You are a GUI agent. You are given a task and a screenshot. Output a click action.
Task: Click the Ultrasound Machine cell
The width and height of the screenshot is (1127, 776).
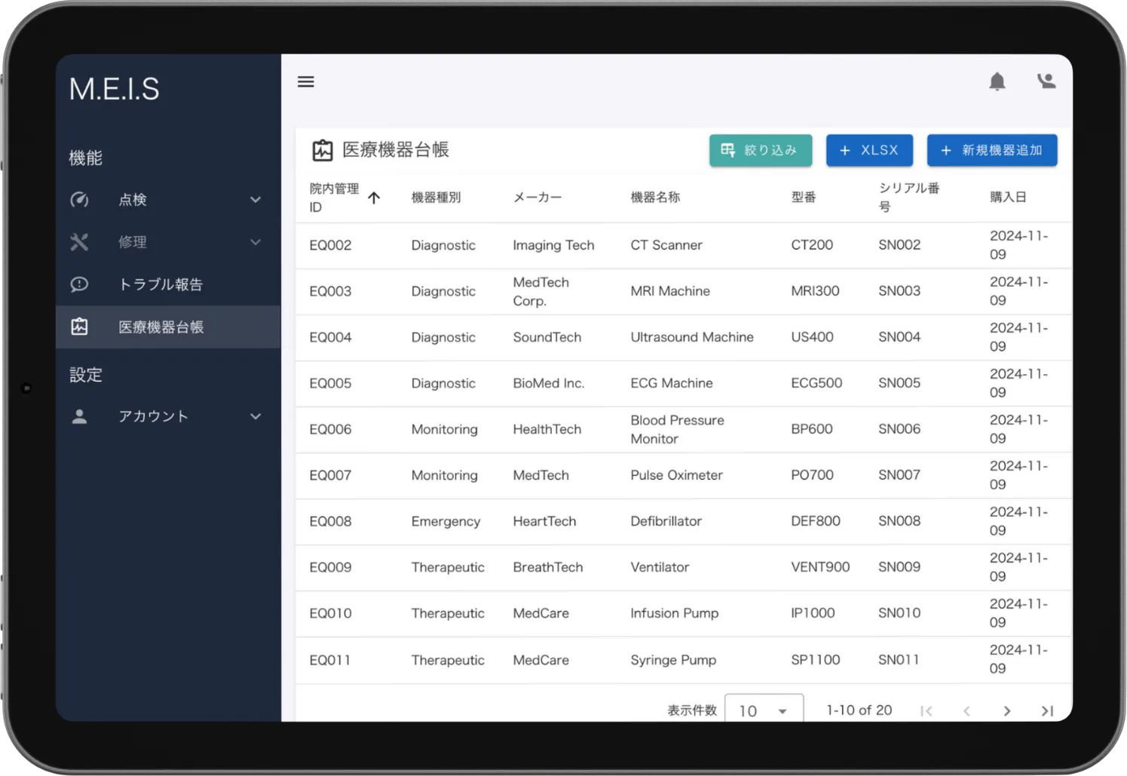click(692, 337)
